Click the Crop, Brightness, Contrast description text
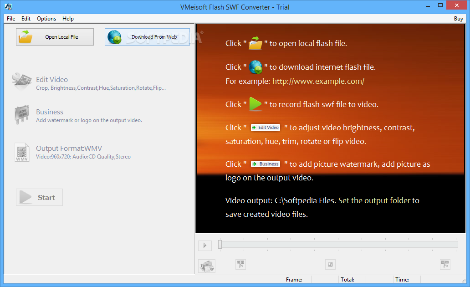Viewport: 470px width, 287px height. 101,88
